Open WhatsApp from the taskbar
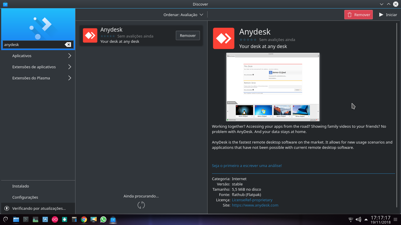Screen dimensions: 401x225 tap(103, 219)
